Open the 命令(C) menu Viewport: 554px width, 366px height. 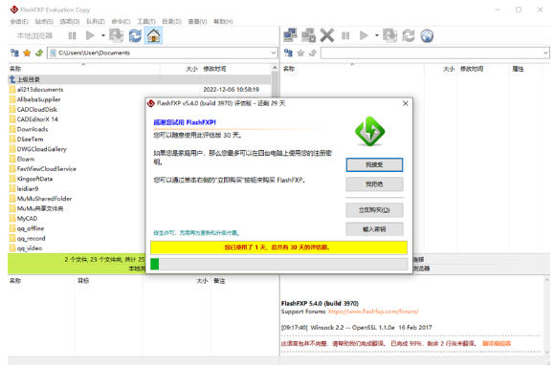(121, 22)
